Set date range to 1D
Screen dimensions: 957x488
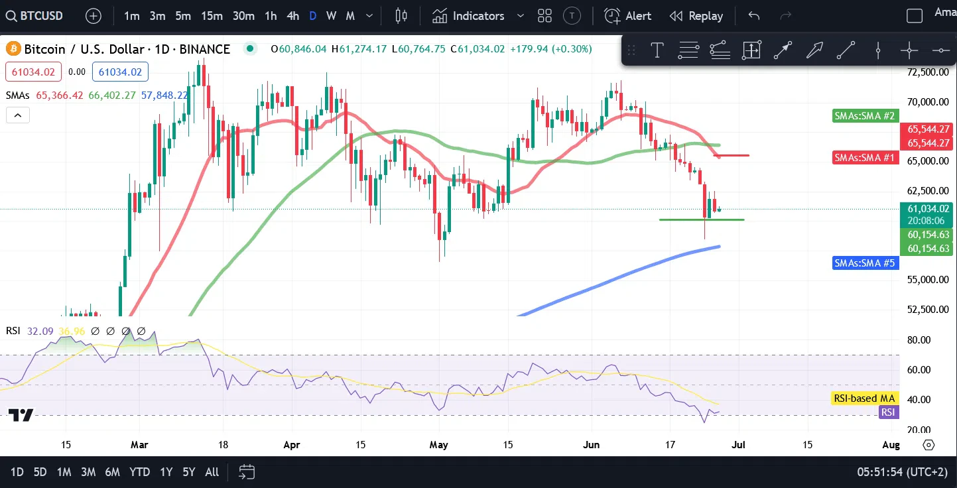coord(17,472)
